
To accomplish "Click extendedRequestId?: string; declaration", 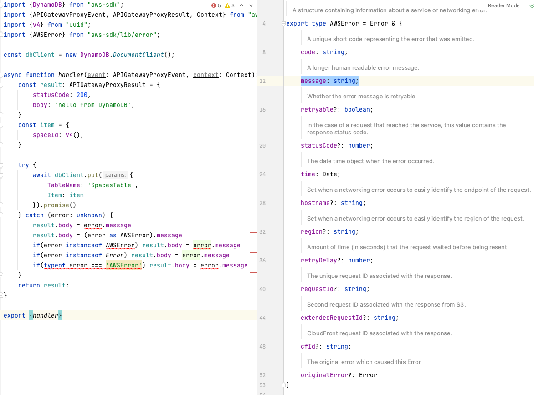I will 349,318.
